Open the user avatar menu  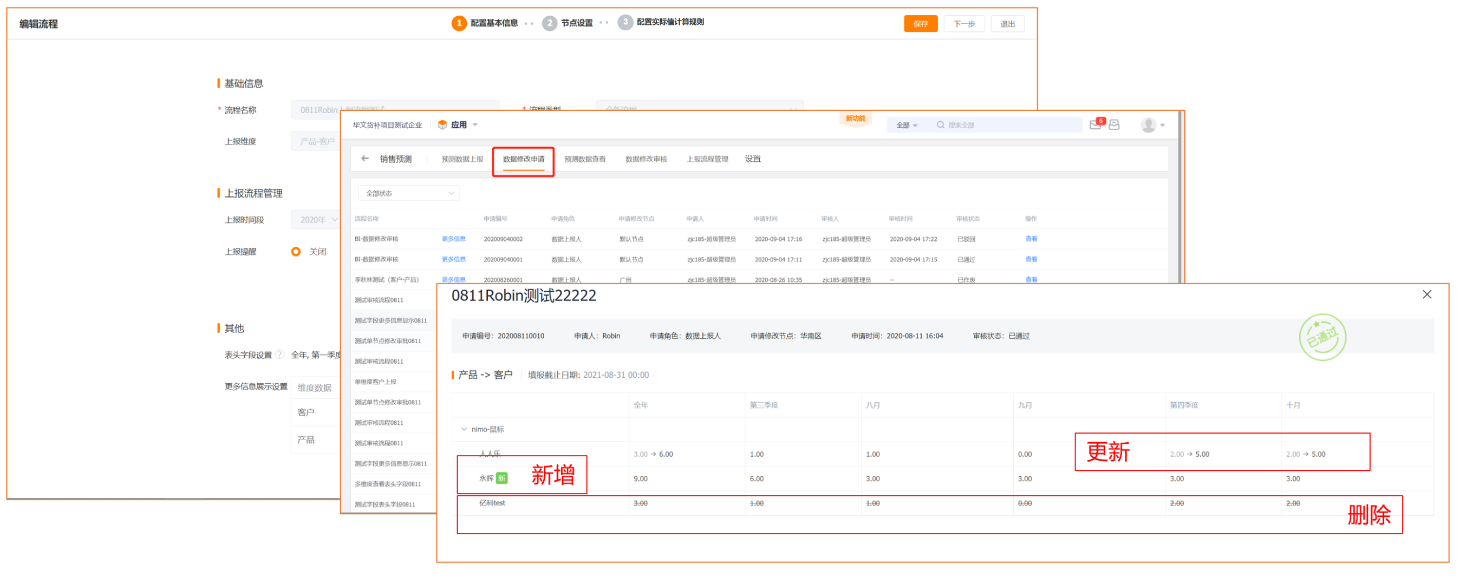coord(1149,125)
